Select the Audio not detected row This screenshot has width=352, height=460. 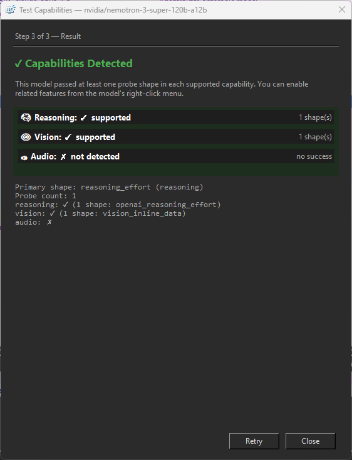pyautogui.click(x=176, y=156)
